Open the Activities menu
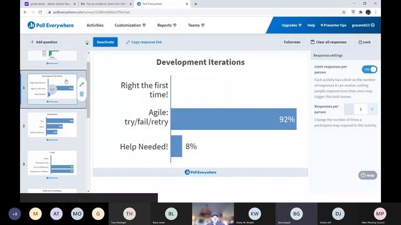Screen dimensions: 401x225 pos(95,25)
